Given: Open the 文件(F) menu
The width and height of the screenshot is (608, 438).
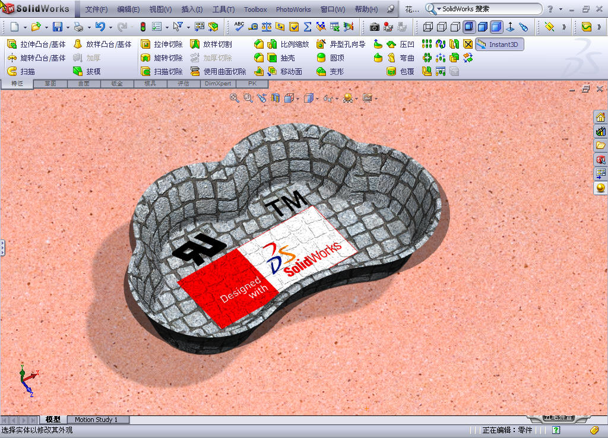Looking at the screenshot, I should pyautogui.click(x=96, y=9).
